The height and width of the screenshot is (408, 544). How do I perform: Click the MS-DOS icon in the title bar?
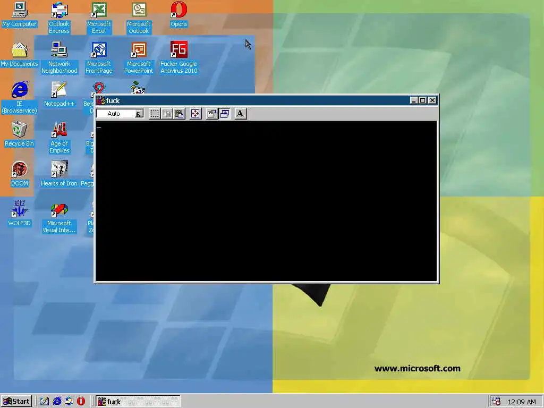click(100, 100)
